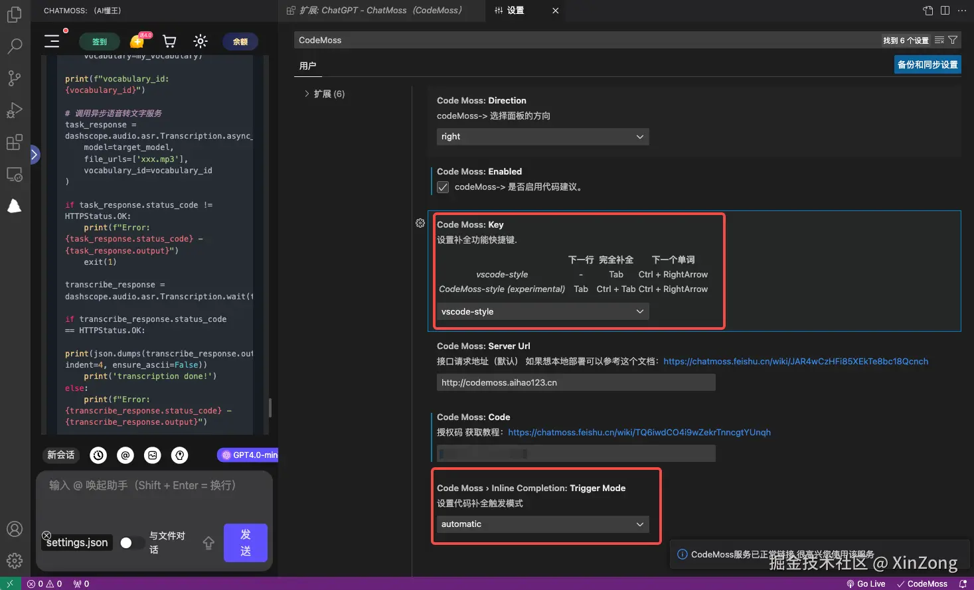Open the settings filter funnel
Image resolution: width=974 pixels, height=590 pixels.
[953, 40]
